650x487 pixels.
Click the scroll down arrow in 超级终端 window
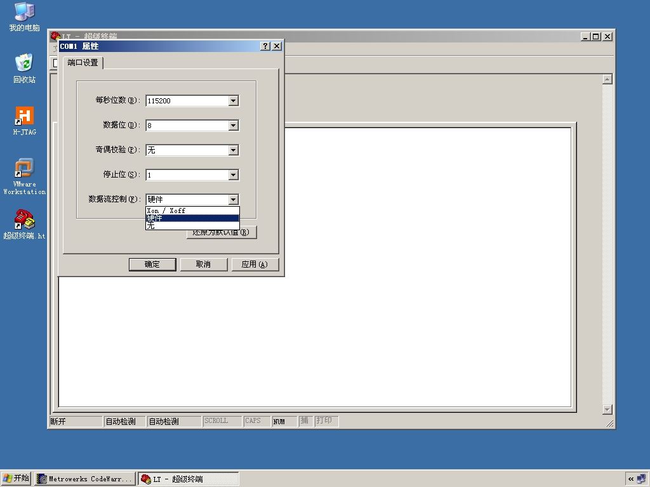click(607, 409)
